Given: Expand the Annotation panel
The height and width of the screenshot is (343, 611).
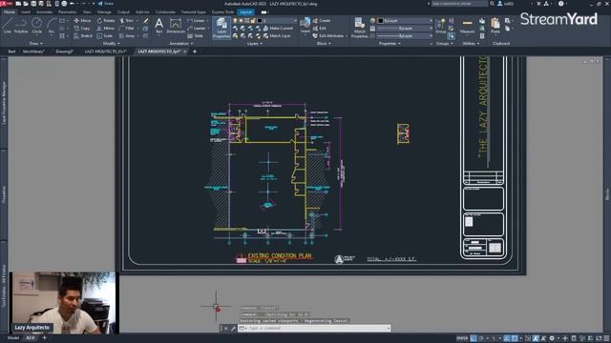Looking at the screenshot, I should click(x=180, y=44).
